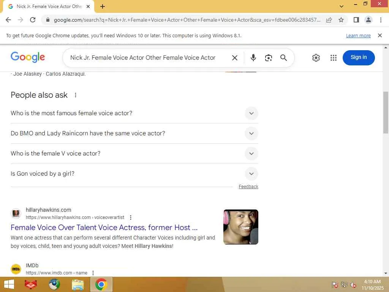Open the tab search dropdown arrow

[x=342, y=6]
